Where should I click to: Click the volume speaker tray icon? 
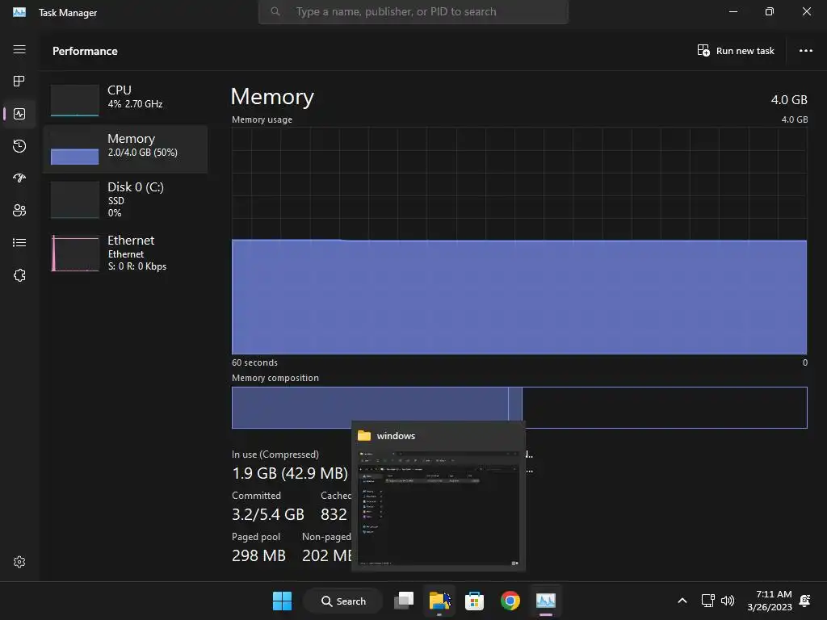pyautogui.click(x=728, y=601)
